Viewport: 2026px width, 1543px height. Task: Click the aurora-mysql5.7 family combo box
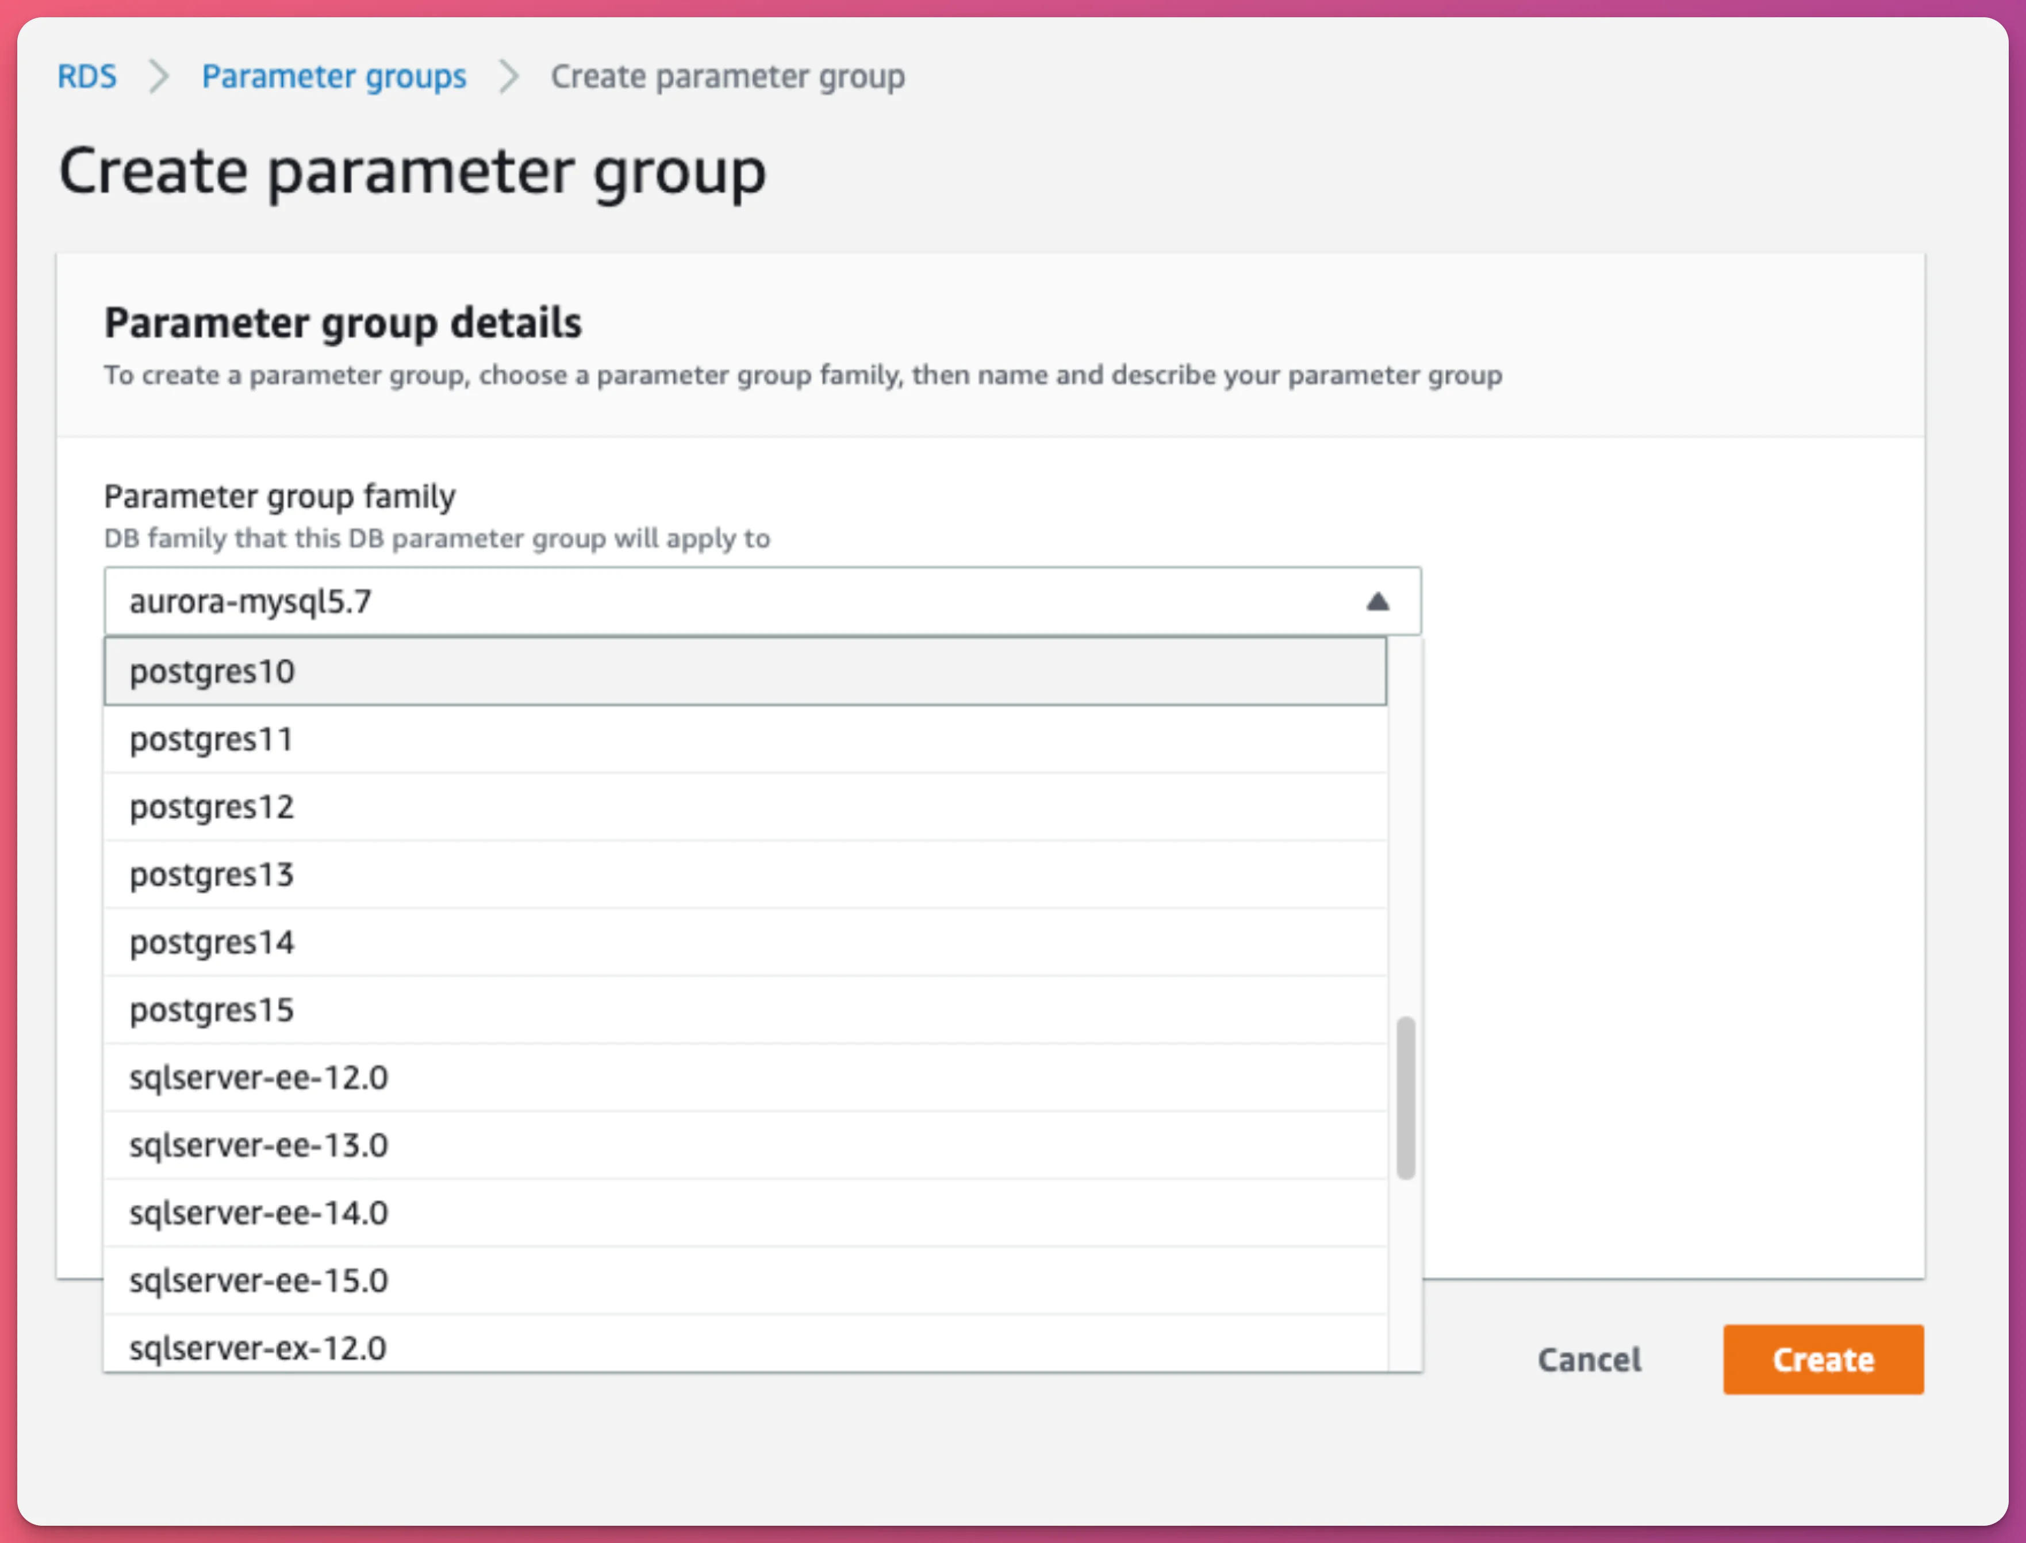[762, 601]
